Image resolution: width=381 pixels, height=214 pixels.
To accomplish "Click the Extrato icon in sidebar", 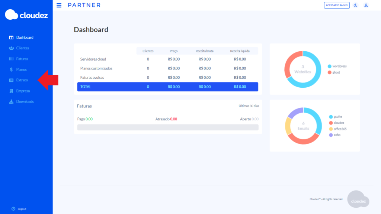I will (11, 80).
